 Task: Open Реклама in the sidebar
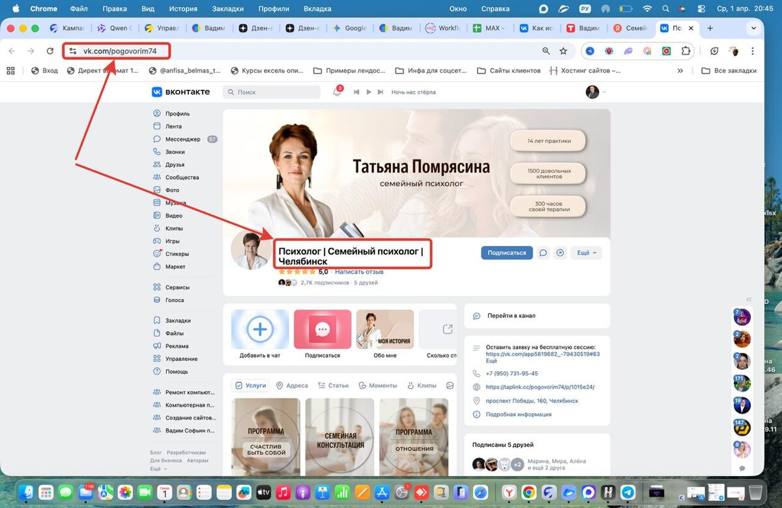(x=173, y=346)
